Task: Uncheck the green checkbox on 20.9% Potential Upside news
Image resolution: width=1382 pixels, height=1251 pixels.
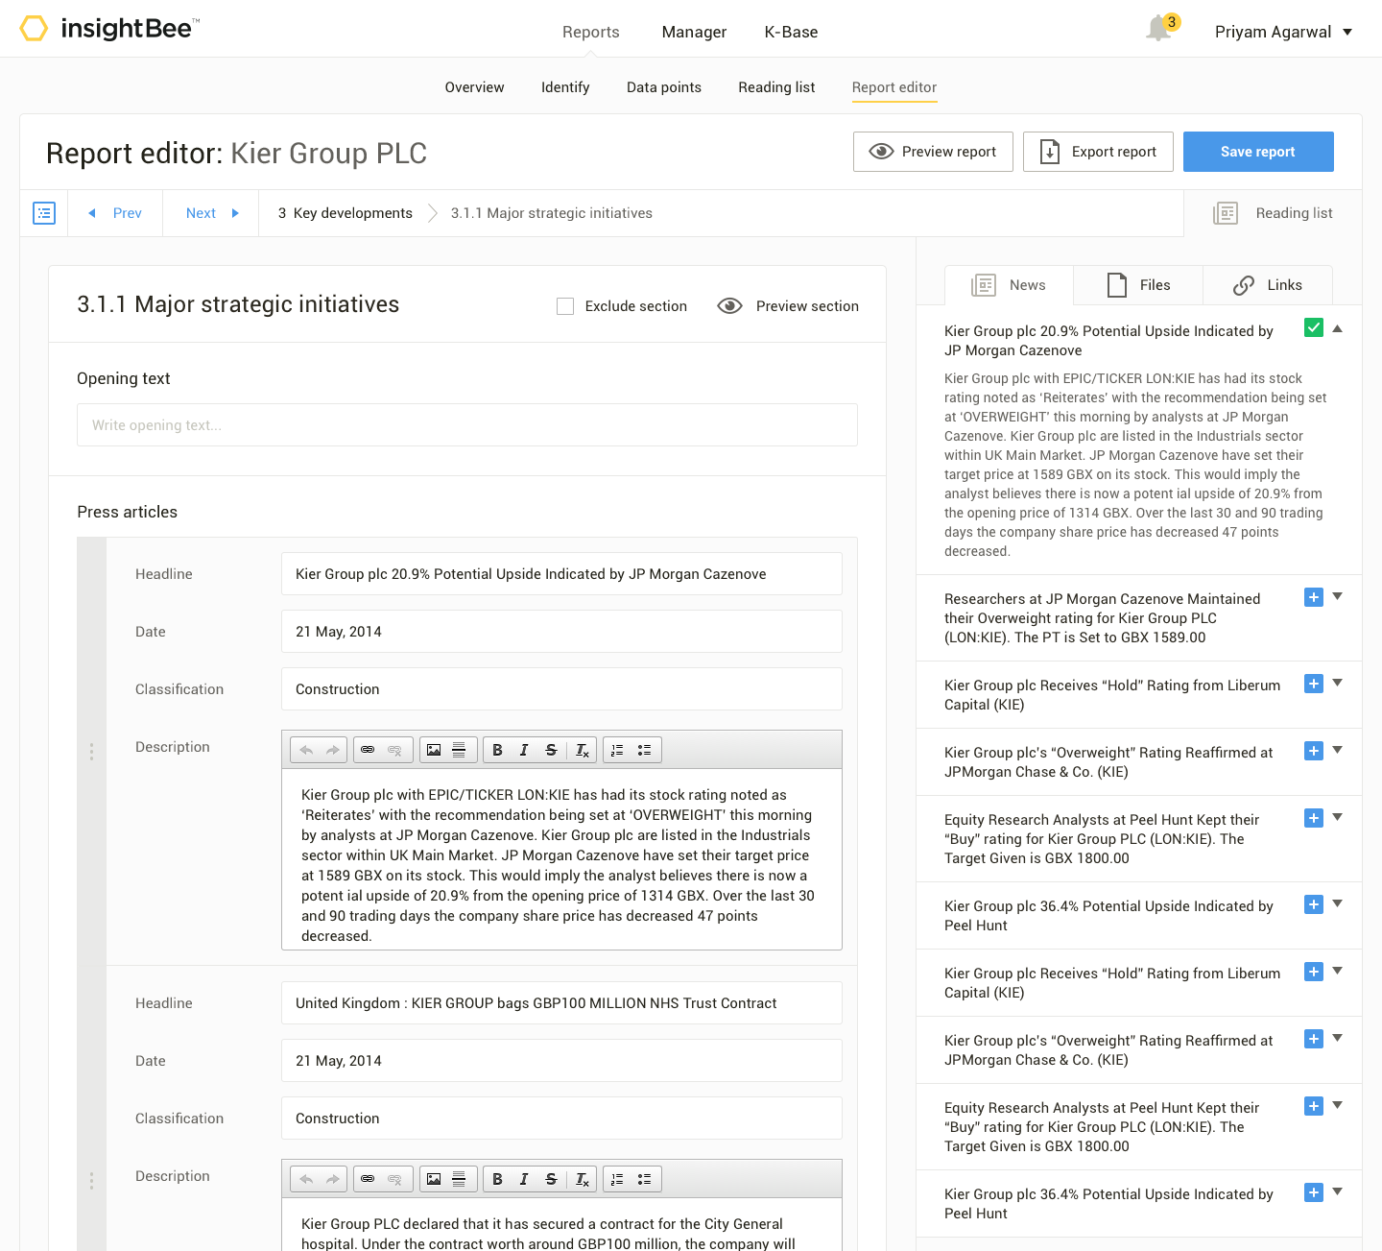Action: tap(1314, 327)
